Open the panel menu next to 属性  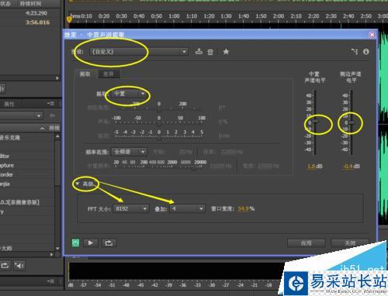coord(50,104)
